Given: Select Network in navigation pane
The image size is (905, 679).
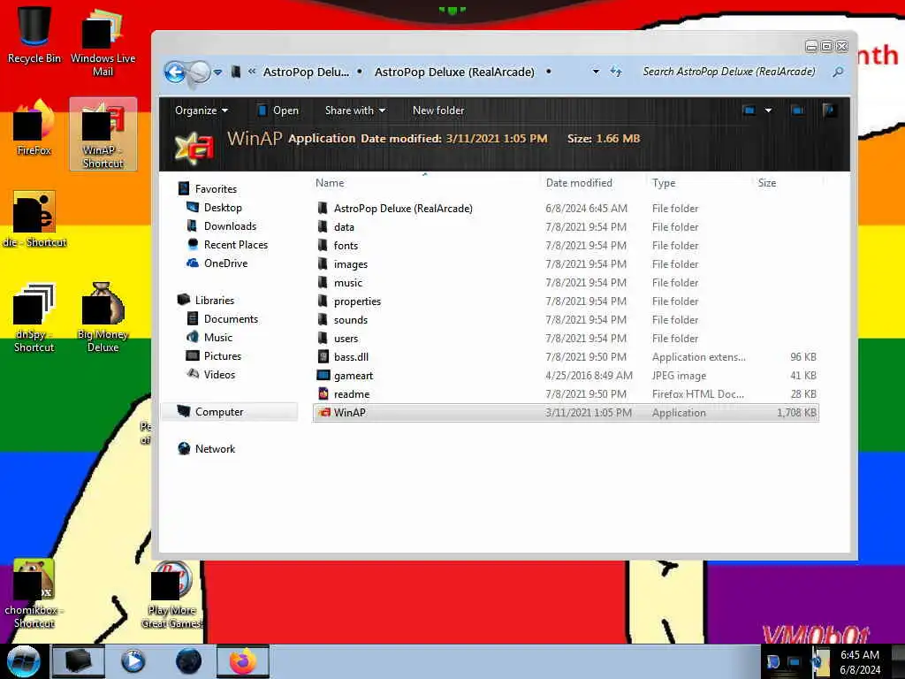Looking at the screenshot, I should pos(215,448).
